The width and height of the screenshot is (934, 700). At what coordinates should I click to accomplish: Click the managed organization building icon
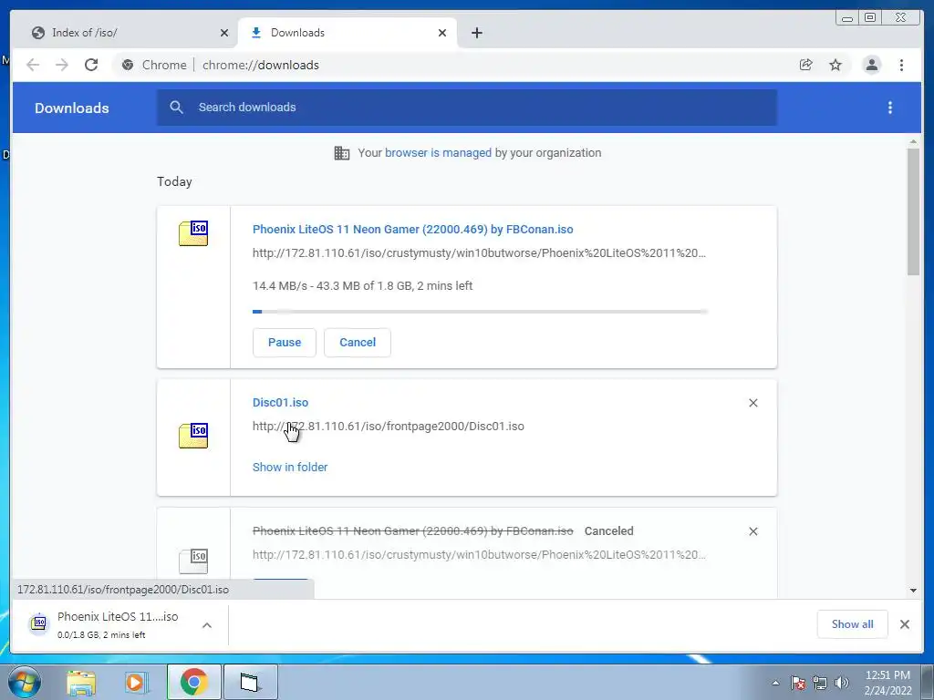pyautogui.click(x=342, y=153)
